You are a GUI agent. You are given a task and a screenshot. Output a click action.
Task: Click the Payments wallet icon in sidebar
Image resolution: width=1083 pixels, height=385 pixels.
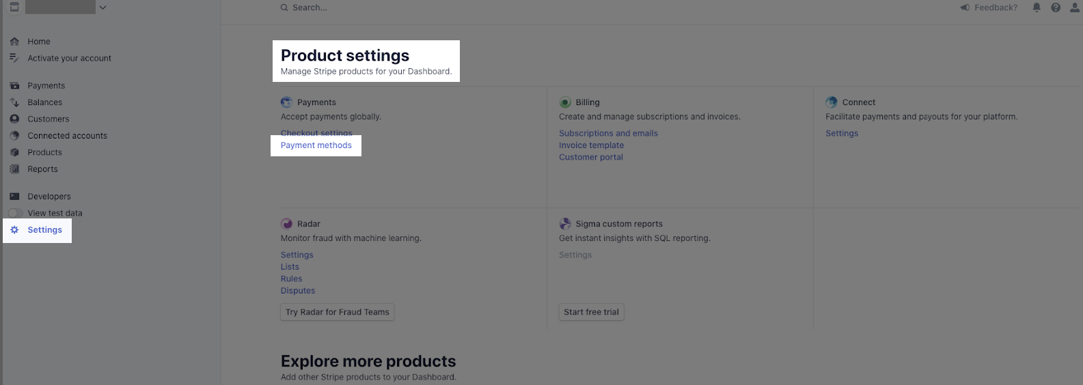14,86
